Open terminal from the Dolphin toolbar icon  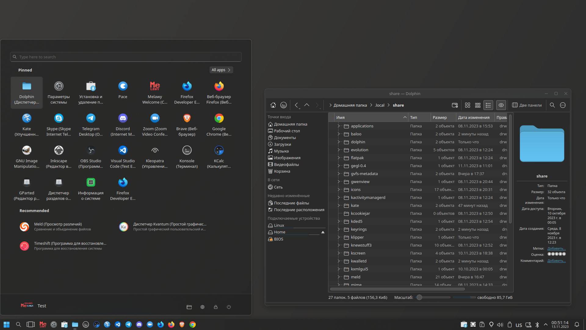tap(284, 105)
